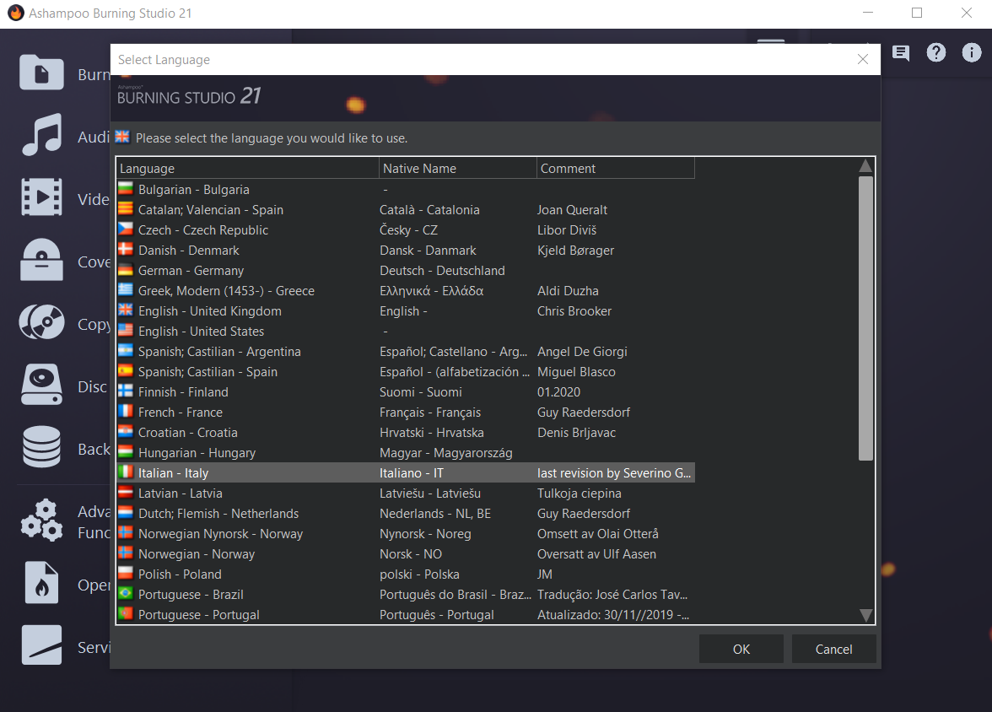Click native name Català - Catalonia
Image resolution: width=992 pixels, height=712 pixels.
click(429, 209)
